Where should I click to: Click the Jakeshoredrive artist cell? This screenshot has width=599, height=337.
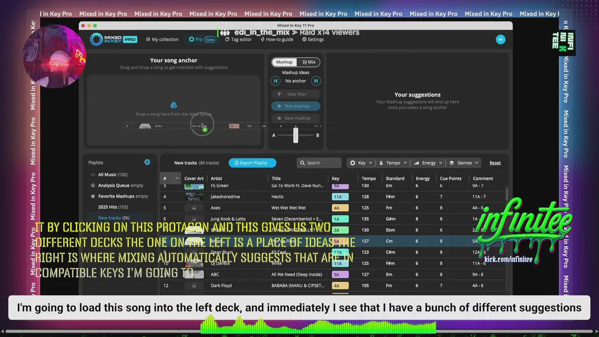225,197
